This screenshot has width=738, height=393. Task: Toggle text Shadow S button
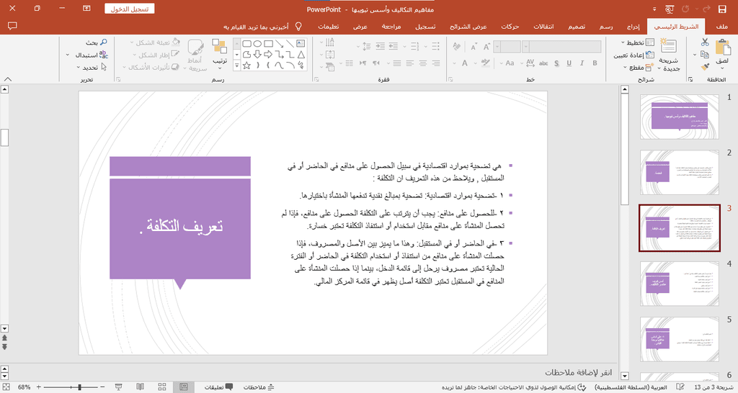point(556,63)
